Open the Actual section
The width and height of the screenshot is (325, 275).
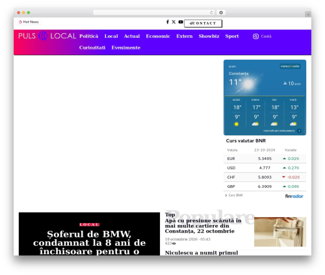pyautogui.click(x=132, y=36)
